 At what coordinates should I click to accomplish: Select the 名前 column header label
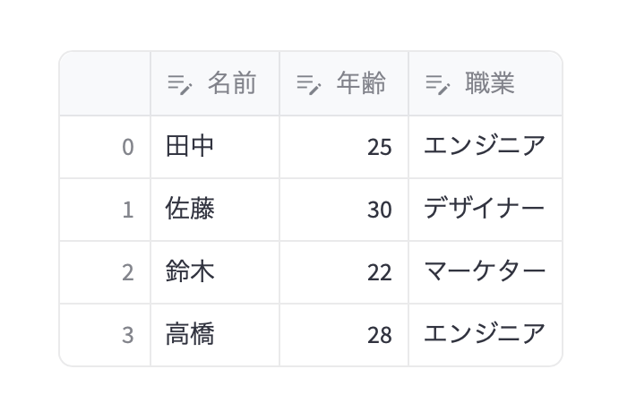pos(232,84)
